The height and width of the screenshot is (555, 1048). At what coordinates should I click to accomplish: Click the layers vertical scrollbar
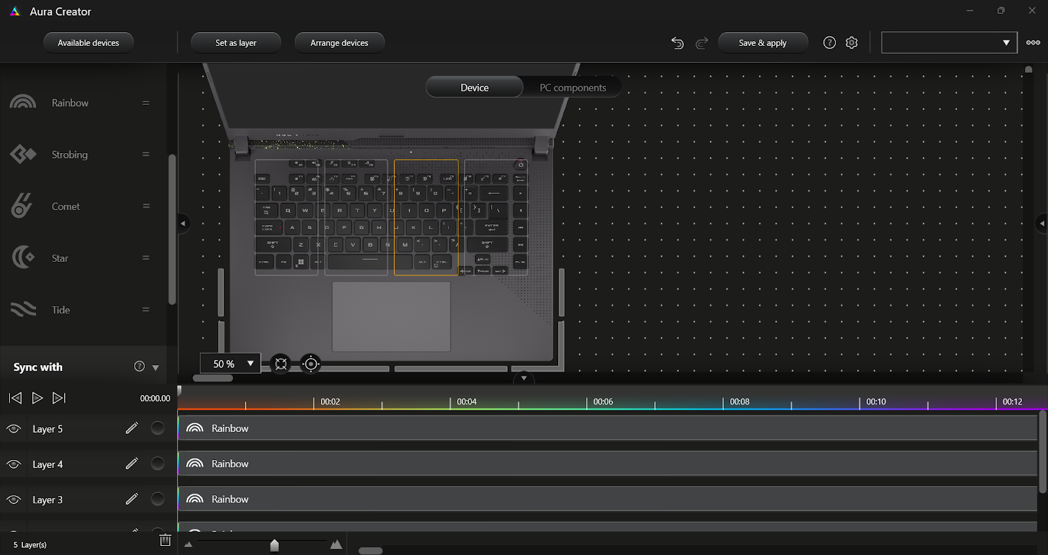click(x=1043, y=452)
